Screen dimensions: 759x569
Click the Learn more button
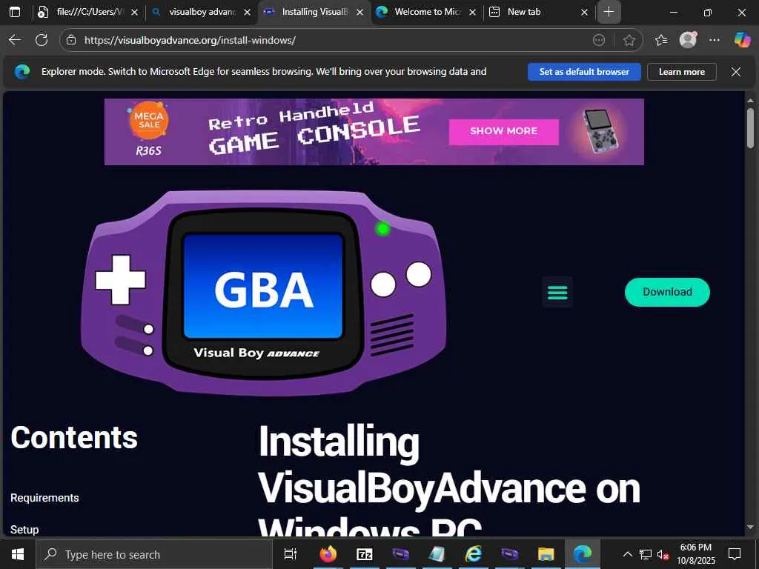pos(682,72)
